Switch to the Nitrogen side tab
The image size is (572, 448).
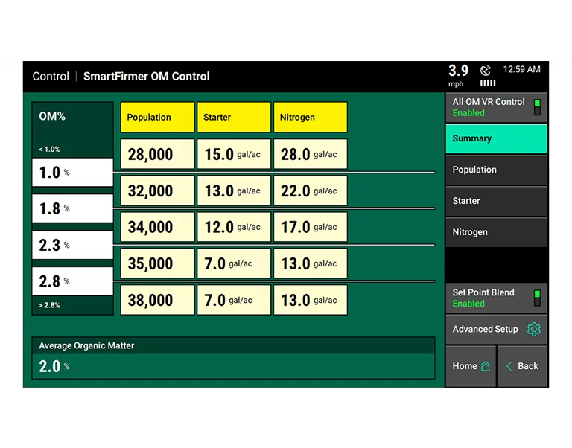click(496, 232)
